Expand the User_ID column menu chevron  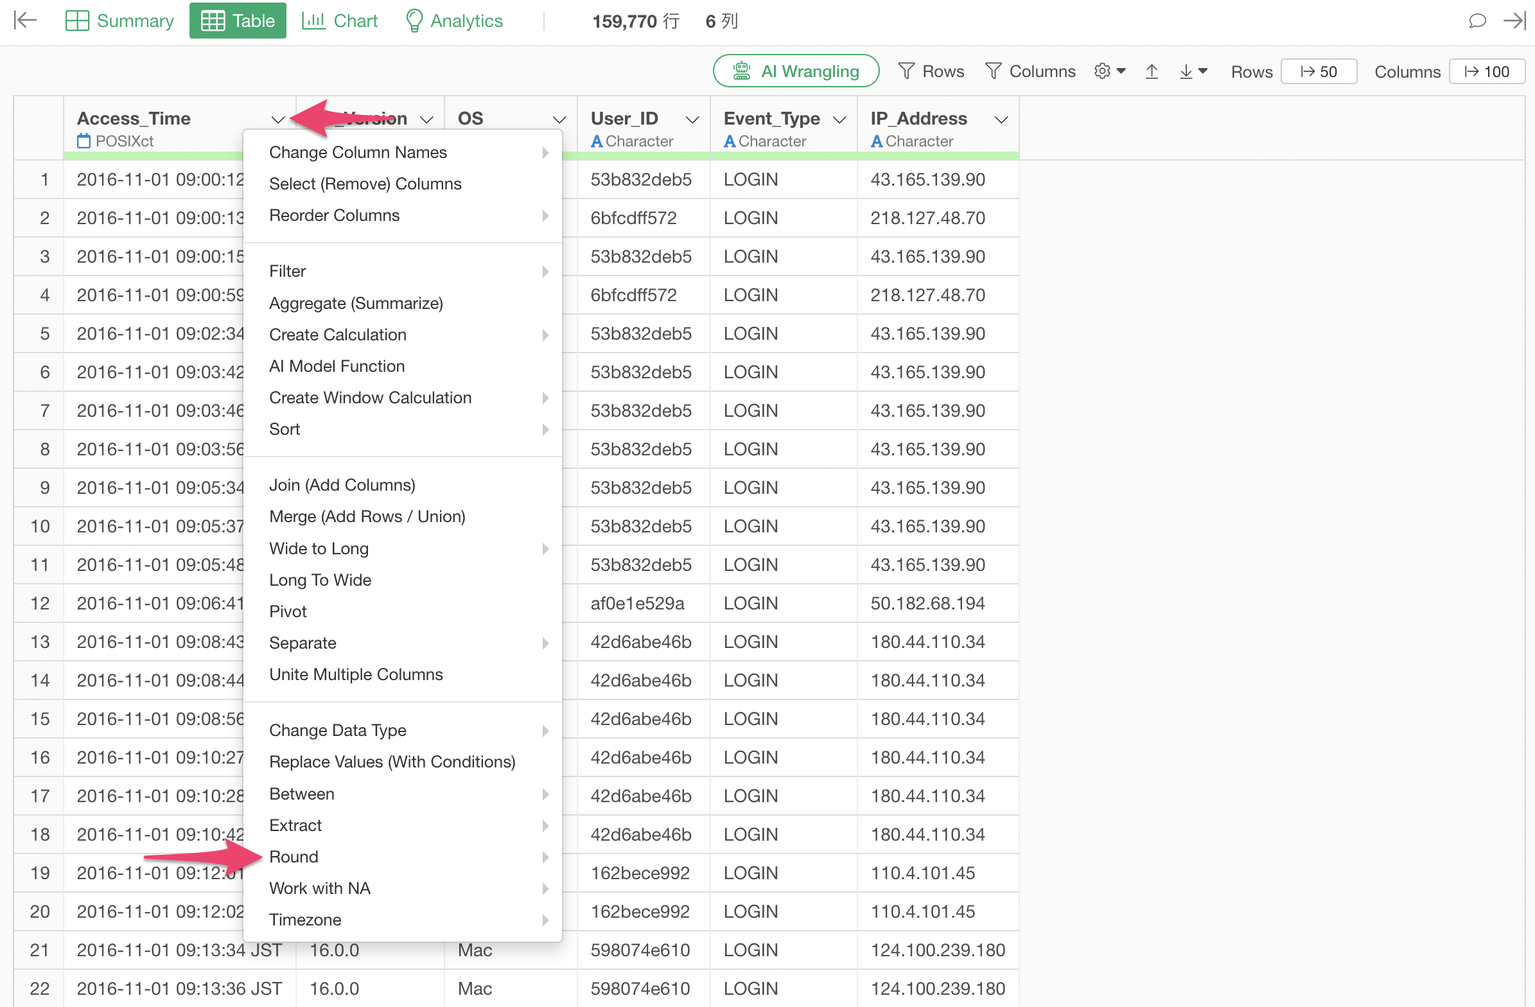click(x=692, y=119)
